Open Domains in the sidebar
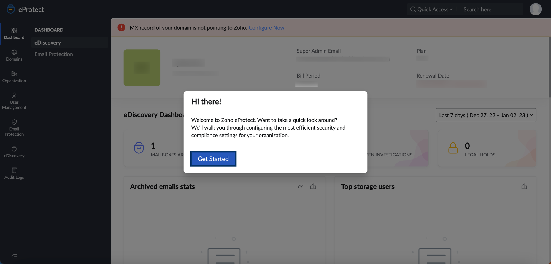Image resolution: width=551 pixels, height=264 pixels. point(14,55)
